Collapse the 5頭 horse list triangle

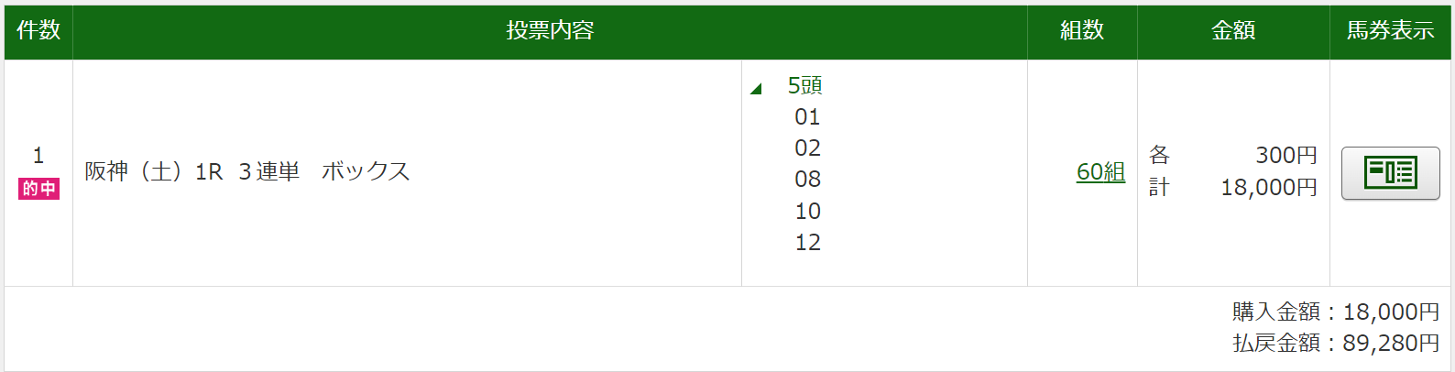756,89
